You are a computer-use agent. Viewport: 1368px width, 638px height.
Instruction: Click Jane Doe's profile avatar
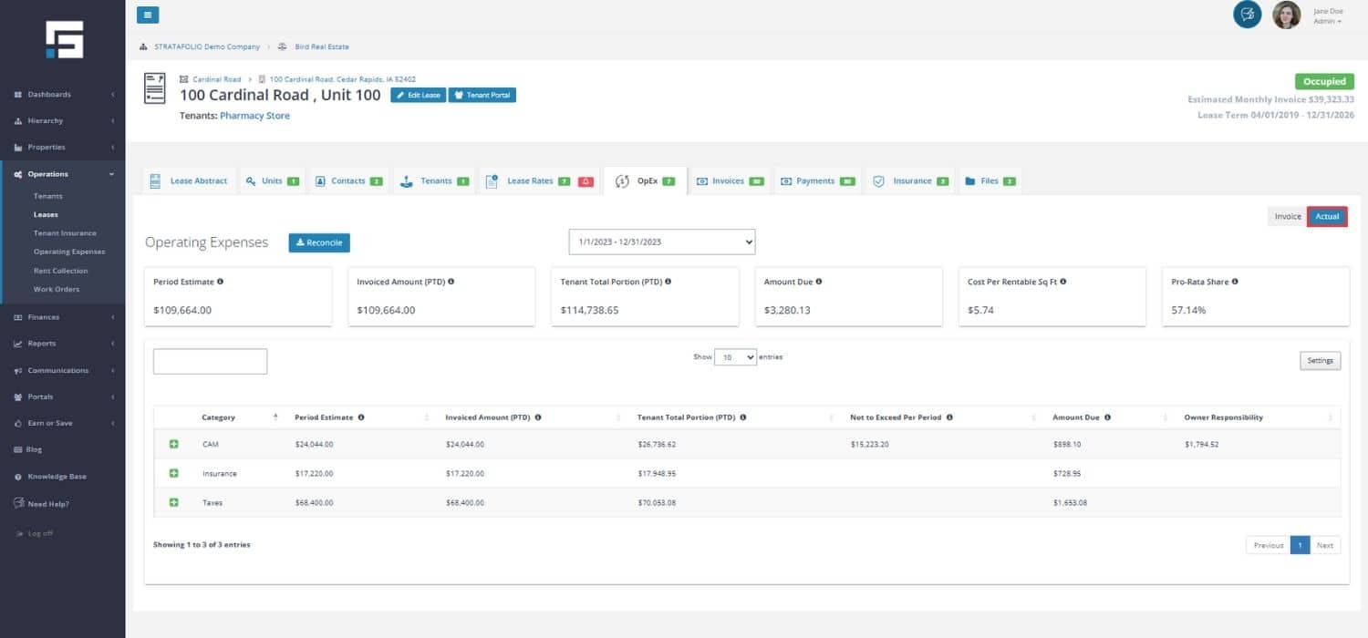(1286, 15)
